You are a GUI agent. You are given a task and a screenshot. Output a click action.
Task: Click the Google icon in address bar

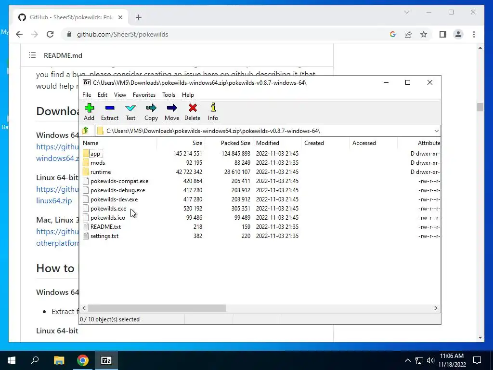point(393,34)
